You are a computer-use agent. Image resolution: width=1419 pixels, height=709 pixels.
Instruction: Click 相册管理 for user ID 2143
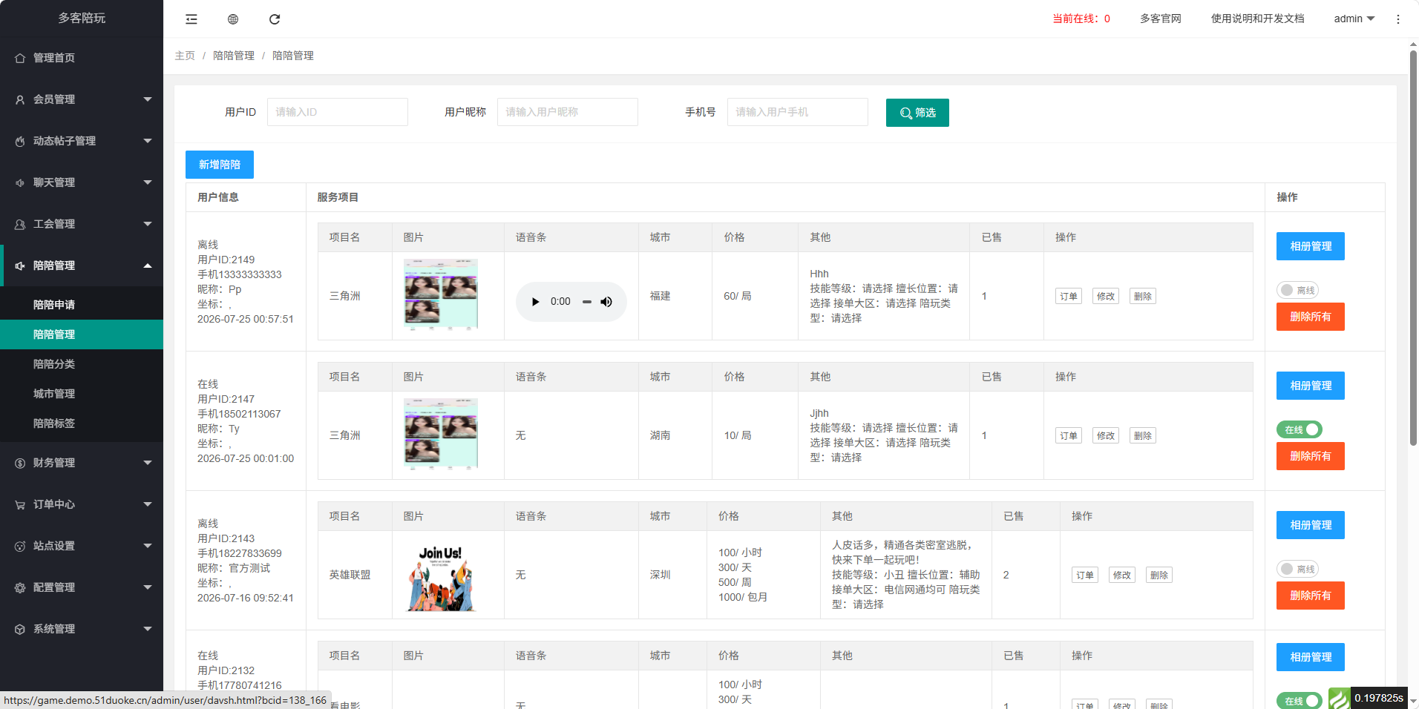tap(1311, 525)
